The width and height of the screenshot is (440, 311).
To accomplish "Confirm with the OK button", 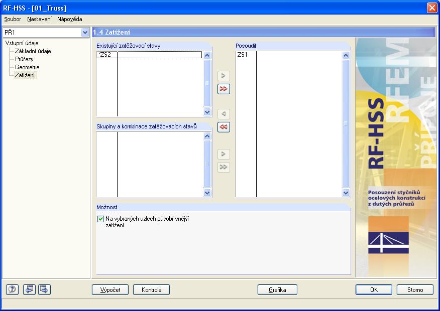I will (x=374, y=290).
